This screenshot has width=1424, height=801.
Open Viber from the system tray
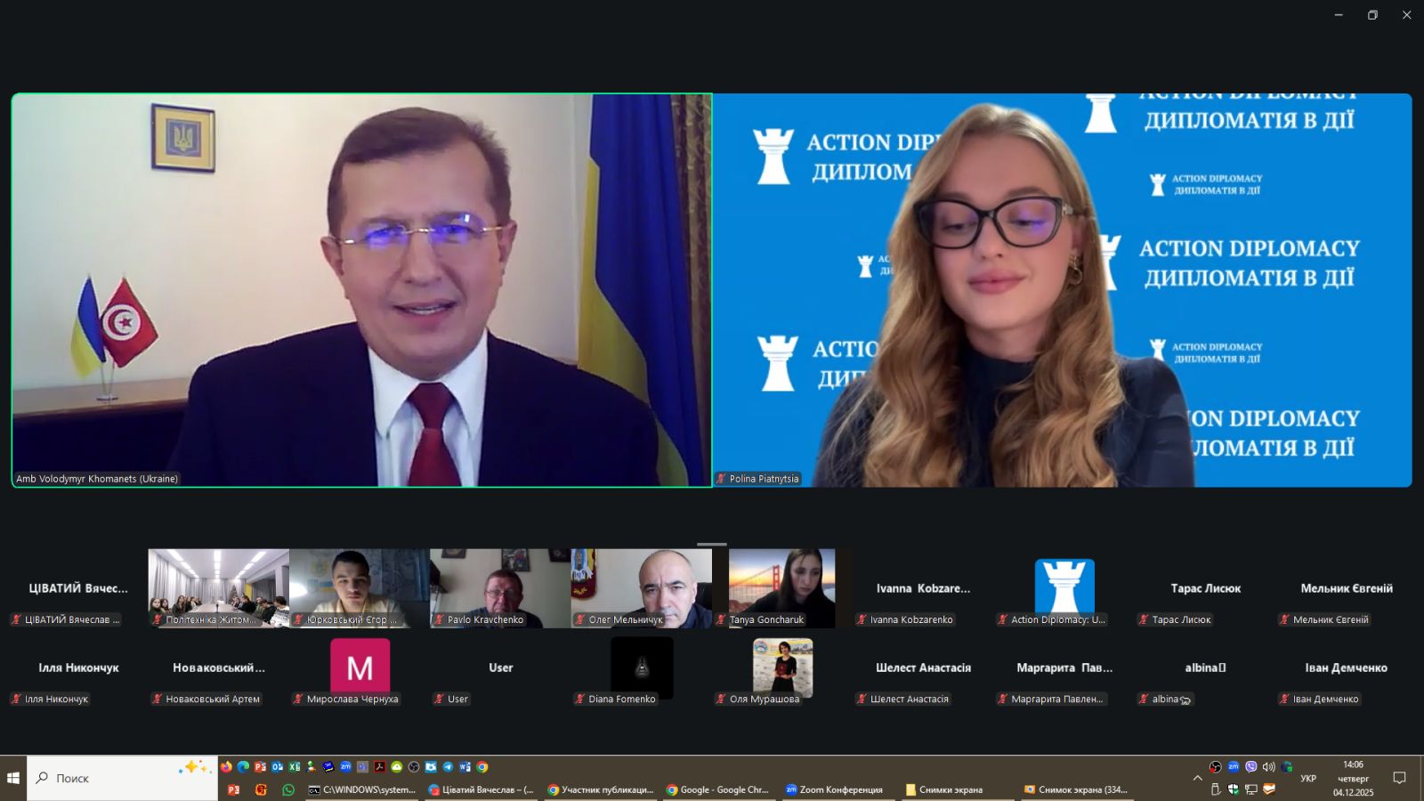(x=1251, y=766)
